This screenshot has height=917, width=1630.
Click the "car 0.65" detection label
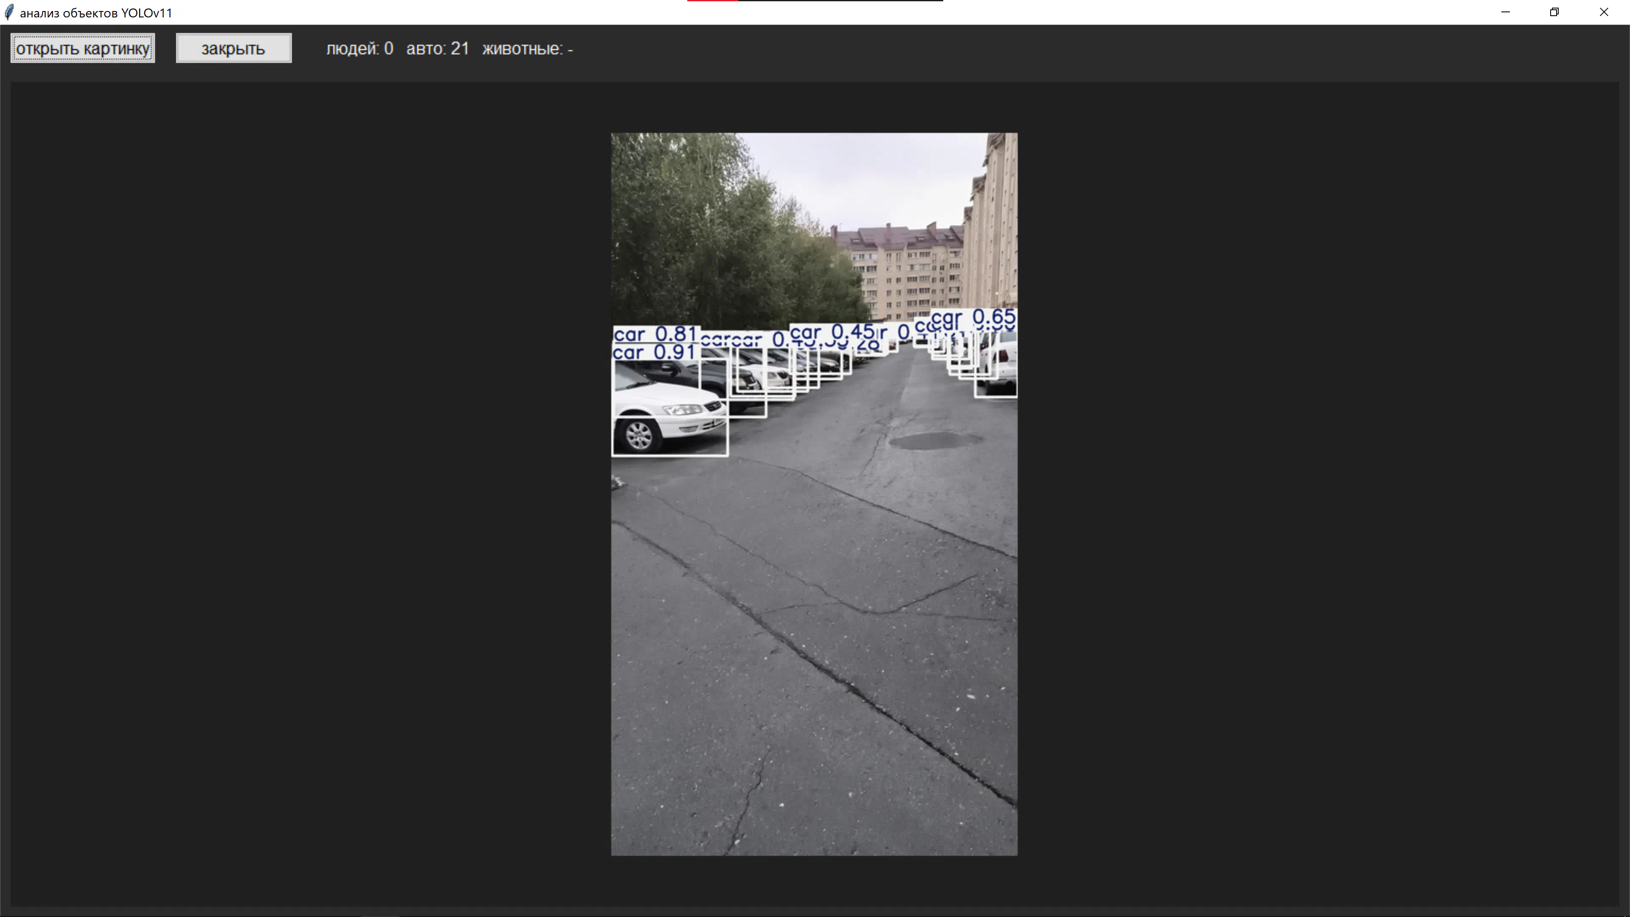coord(973,318)
